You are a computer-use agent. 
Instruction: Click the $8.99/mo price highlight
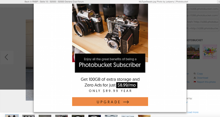tap(127, 85)
